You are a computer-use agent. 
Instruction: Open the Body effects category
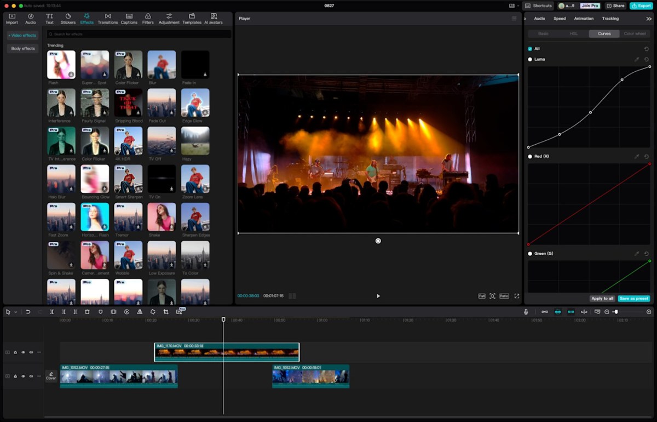pyautogui.click(x=23, y=49)
